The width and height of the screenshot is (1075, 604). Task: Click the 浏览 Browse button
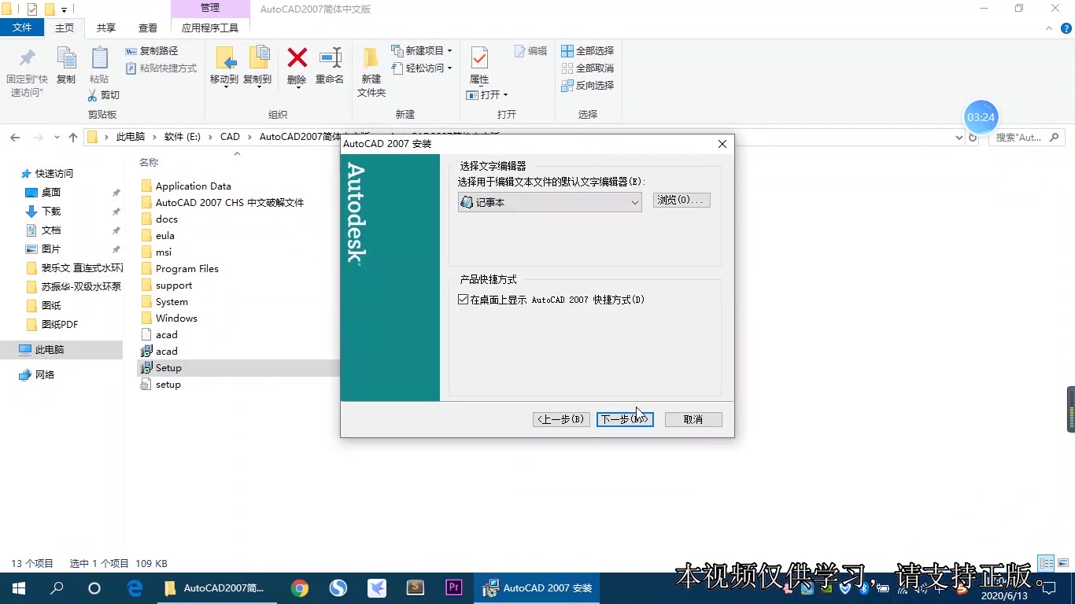pos(682,200)
